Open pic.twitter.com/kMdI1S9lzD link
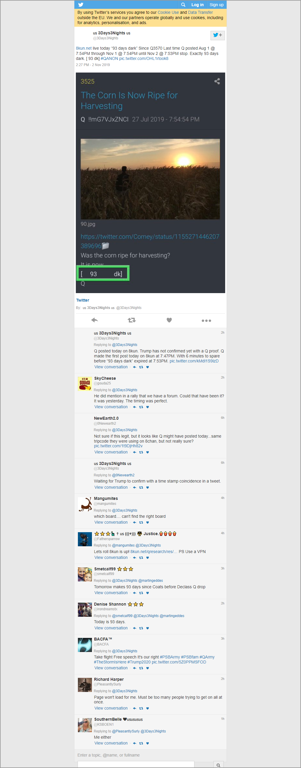The width and height of the screenshot is (301, 768). click(194, 361)
